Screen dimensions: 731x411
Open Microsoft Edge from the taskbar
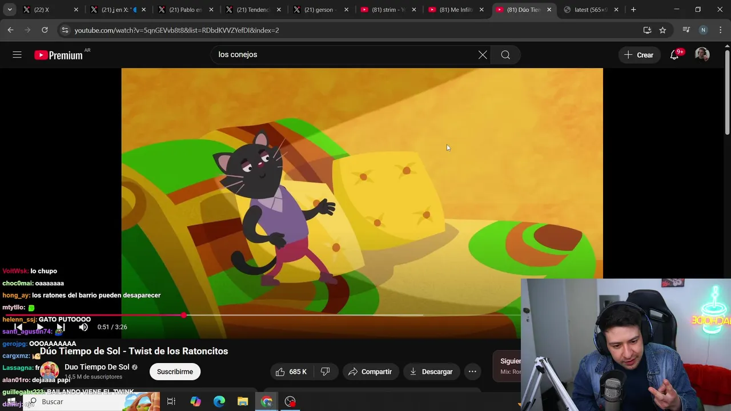219,402
